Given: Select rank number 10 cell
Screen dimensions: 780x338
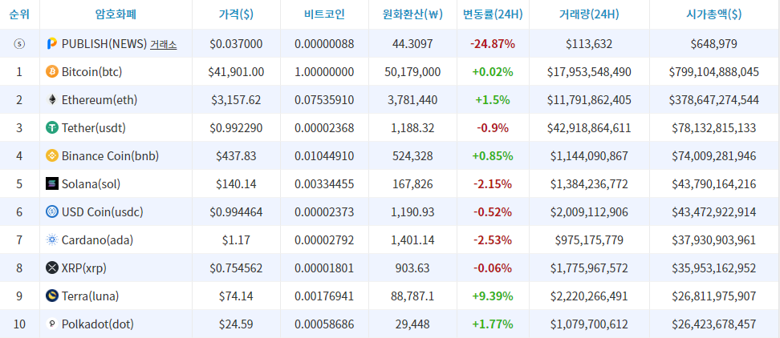Looking at the screenshot, I should (x=19, y=324).
